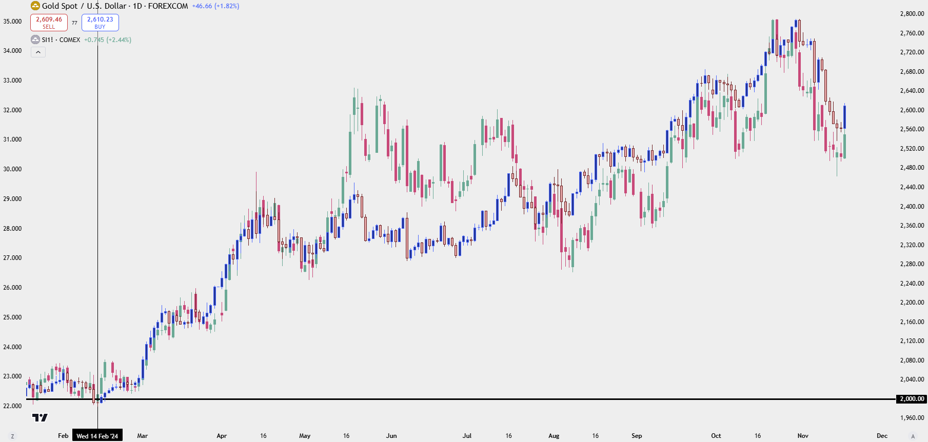
Task: Toggle auto-scale with the A button
Action: [913, 436]
